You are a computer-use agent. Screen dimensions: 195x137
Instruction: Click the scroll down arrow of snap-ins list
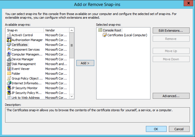coord(72,97)
